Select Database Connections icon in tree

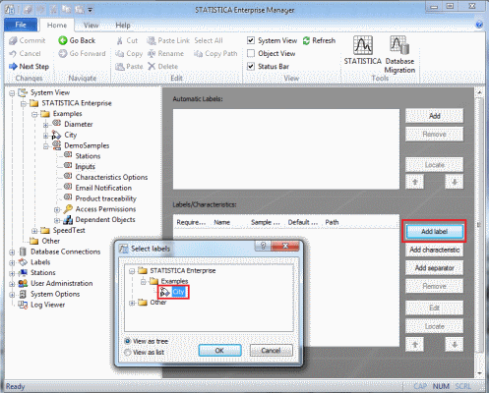[23, 252]
